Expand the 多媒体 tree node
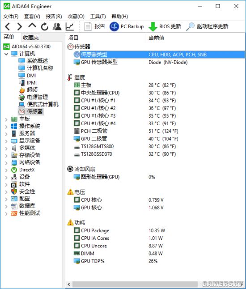This screenshot has height=289, width=246. coord(6,149)
